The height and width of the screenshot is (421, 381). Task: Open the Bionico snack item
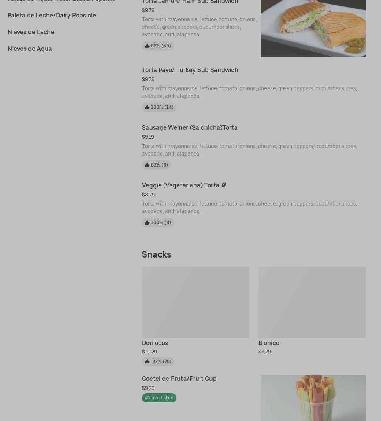pyautogui.click(x=269, y=343)
